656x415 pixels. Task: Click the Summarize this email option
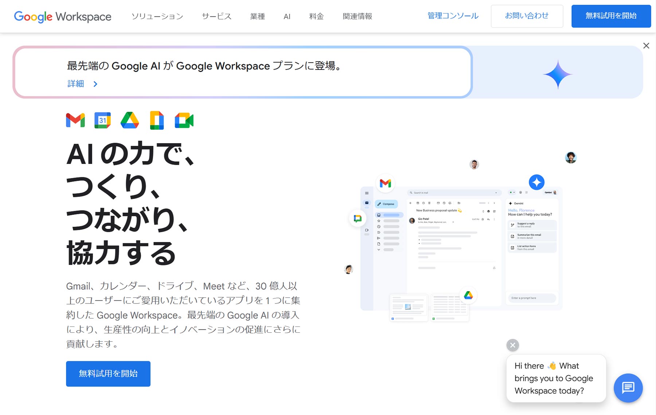pyautogui.click(x=532, y=236)
